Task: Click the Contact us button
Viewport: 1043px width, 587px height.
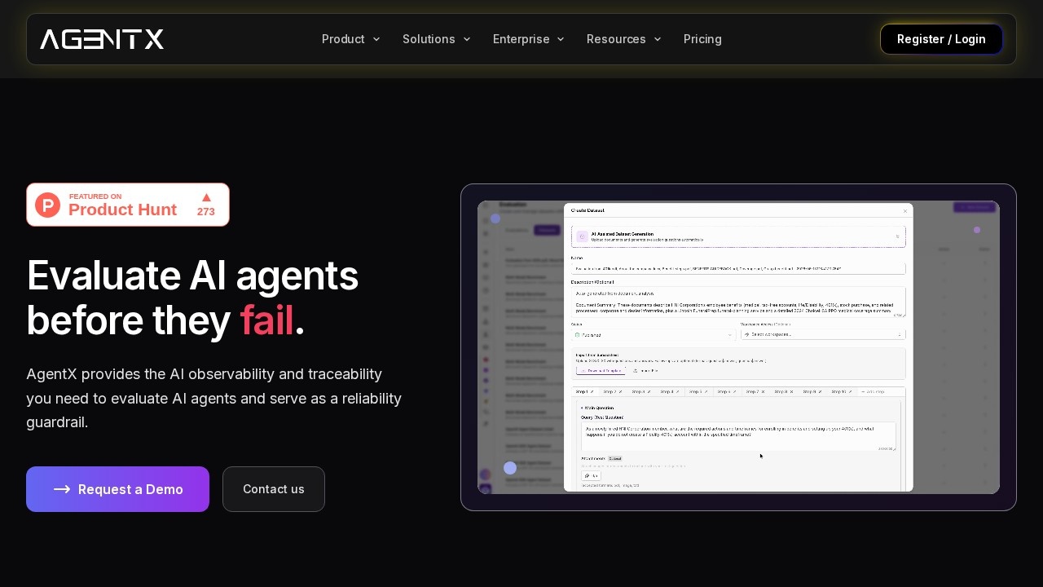Action: point(274,489)
